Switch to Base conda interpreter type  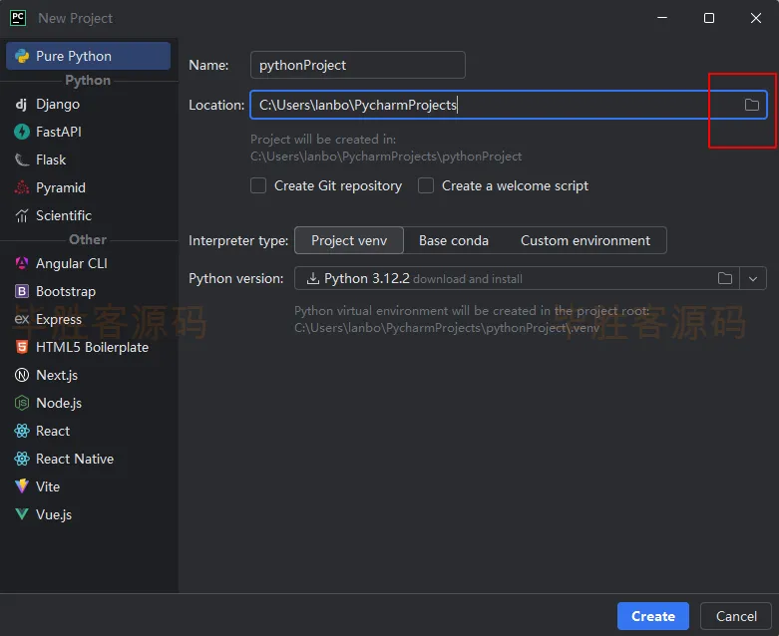[454, 241]
